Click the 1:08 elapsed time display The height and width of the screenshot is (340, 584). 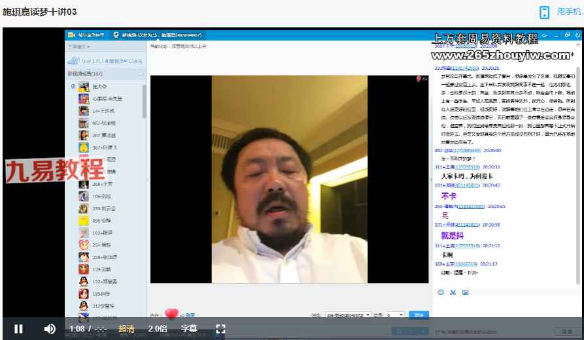click(x=77, y=329)
